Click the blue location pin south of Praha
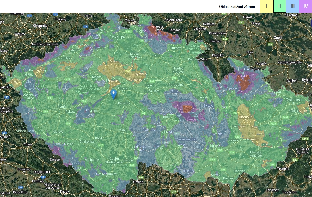The image size is (312, 197). pos(113,94)
